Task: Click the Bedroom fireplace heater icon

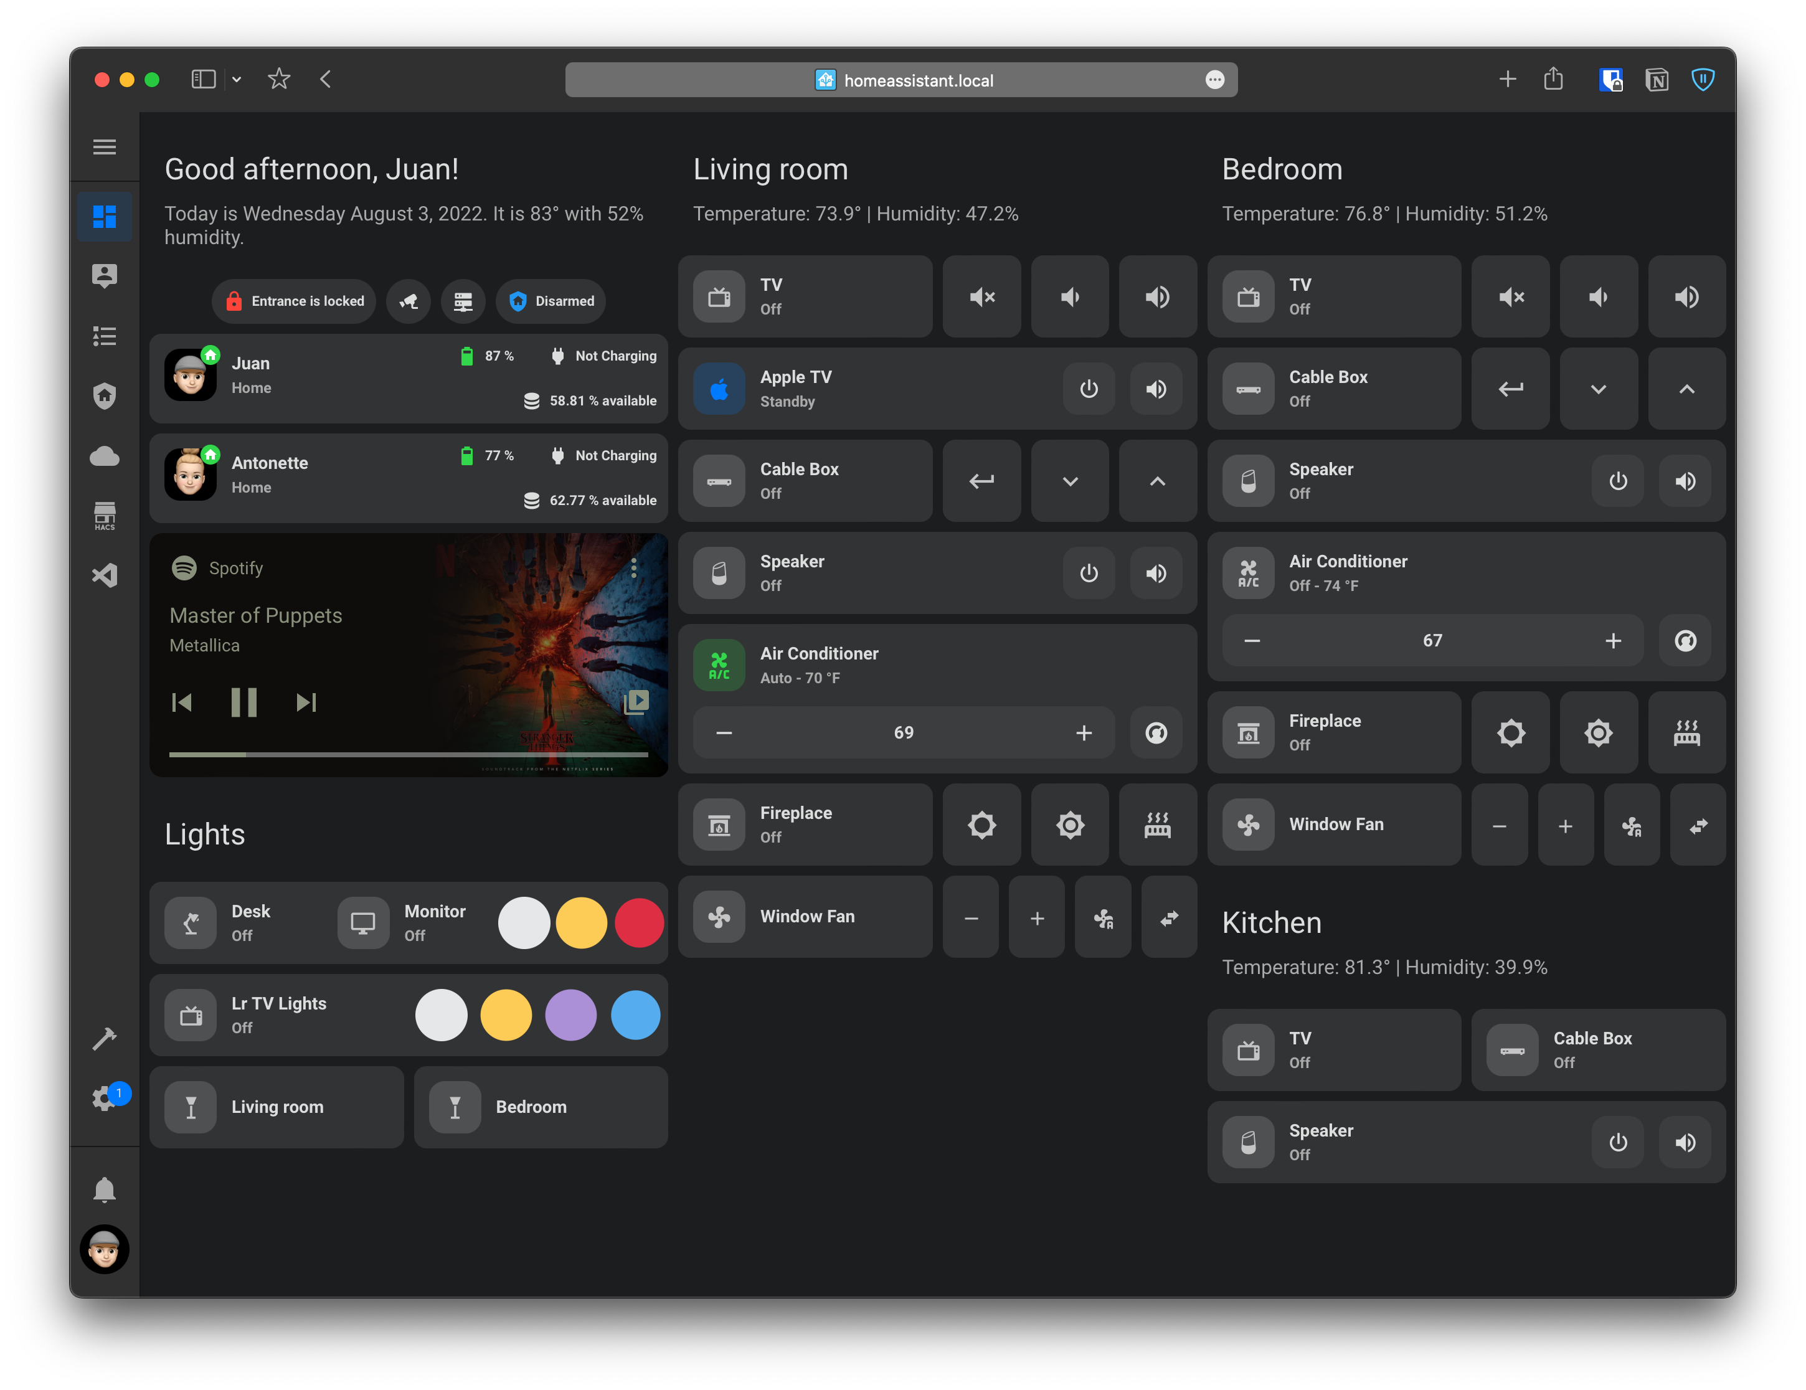Action: coord(1686,732)
